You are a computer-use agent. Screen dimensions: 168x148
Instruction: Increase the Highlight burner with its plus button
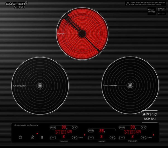113,138
